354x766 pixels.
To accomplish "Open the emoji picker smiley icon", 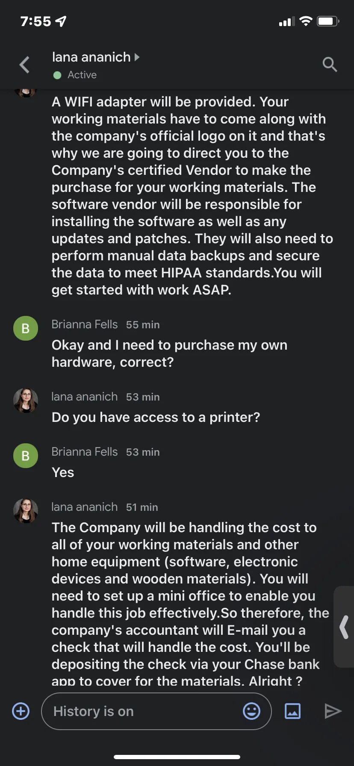I will pyautogui.click(x=251, y=711).
